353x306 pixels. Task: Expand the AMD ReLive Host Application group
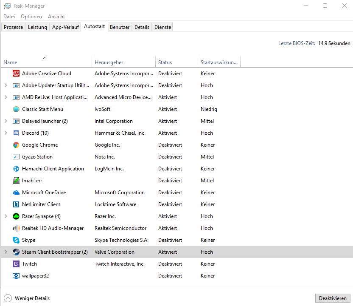tap(6, 97)
